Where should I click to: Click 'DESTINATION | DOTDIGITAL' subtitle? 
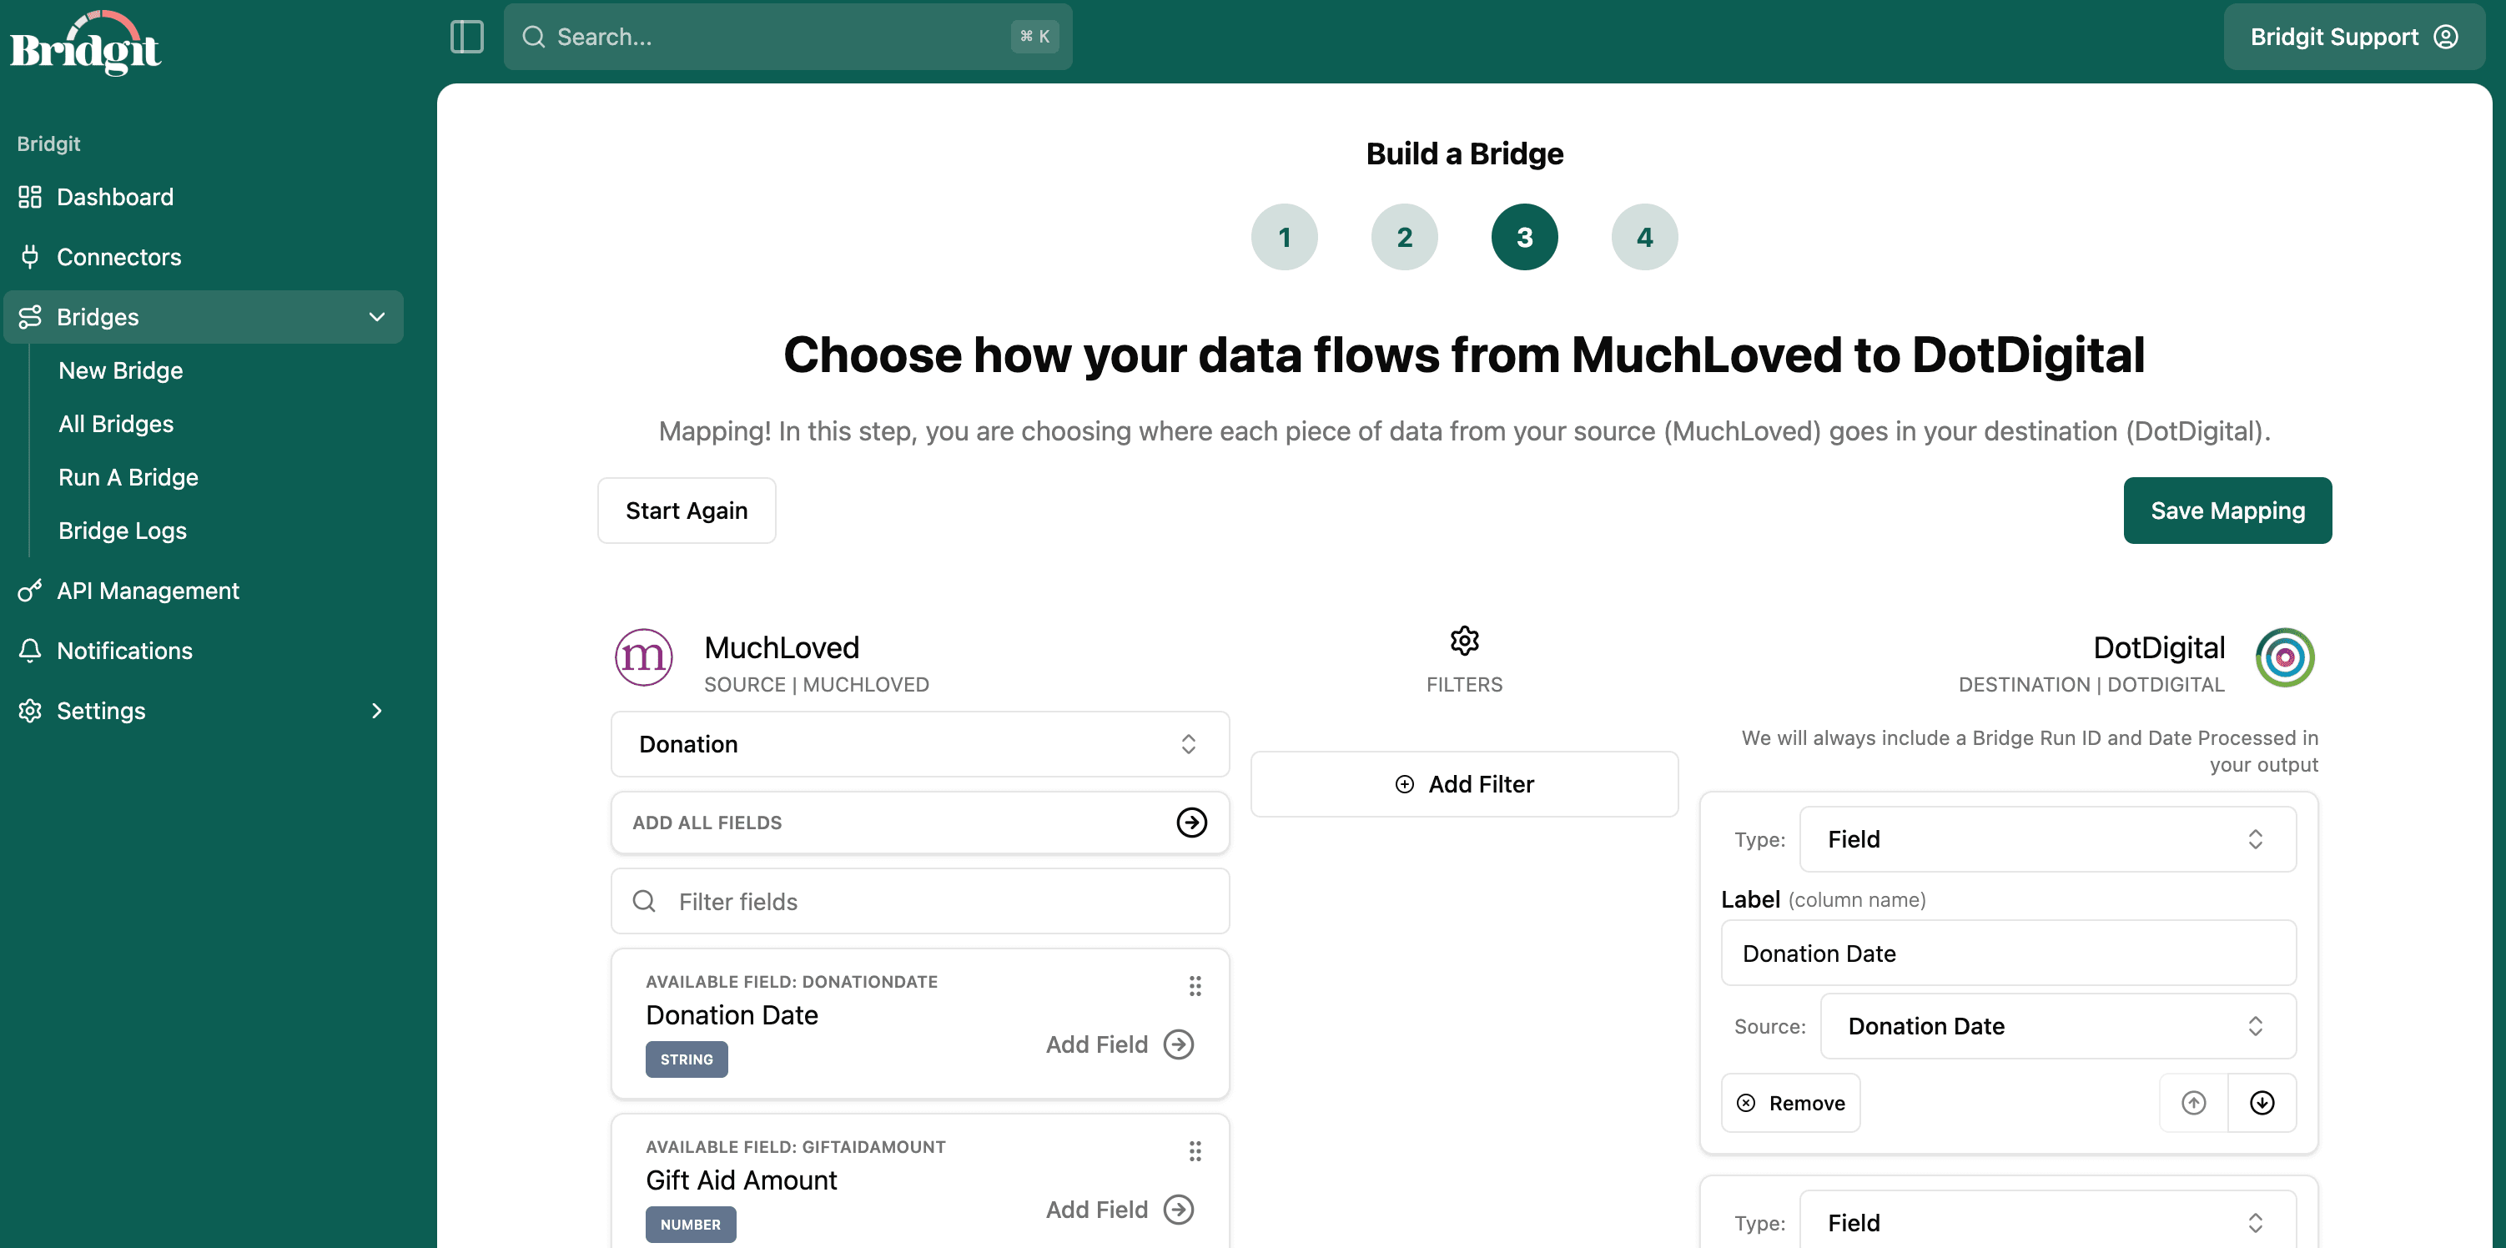pos(2091,685)
